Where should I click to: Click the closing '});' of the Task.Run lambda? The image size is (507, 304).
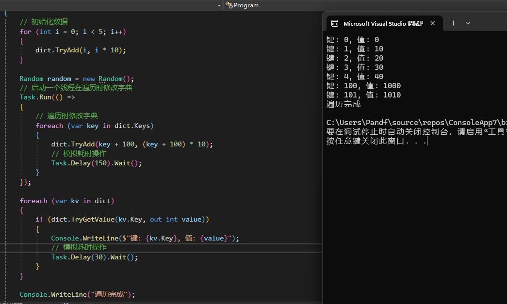(26, 182)
